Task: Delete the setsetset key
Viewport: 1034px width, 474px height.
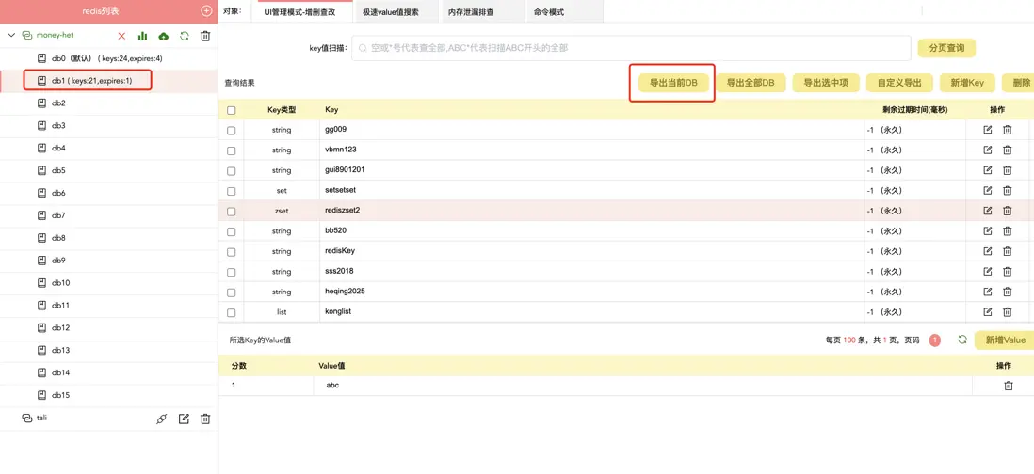Action: click(1008, 191)
